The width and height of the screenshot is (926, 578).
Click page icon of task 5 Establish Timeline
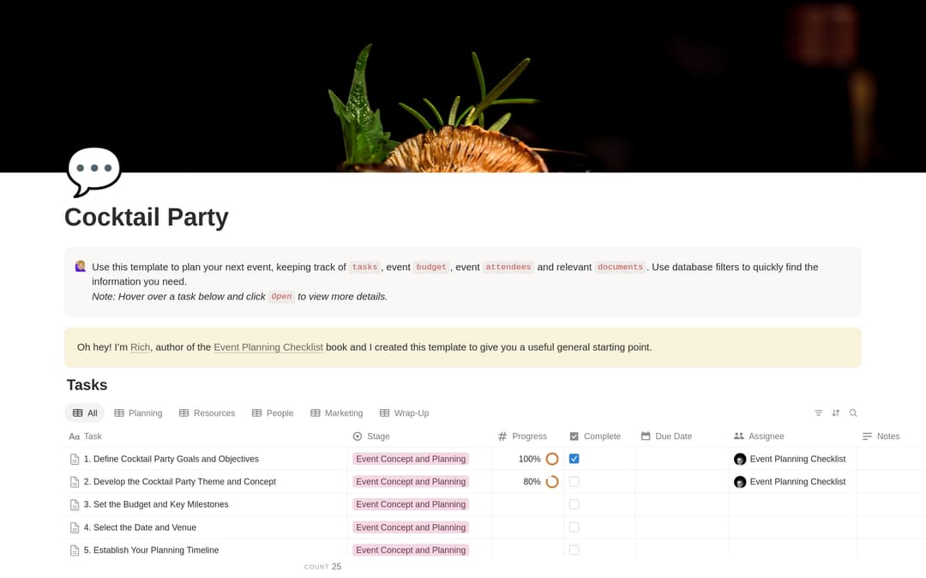click(75, 551)
